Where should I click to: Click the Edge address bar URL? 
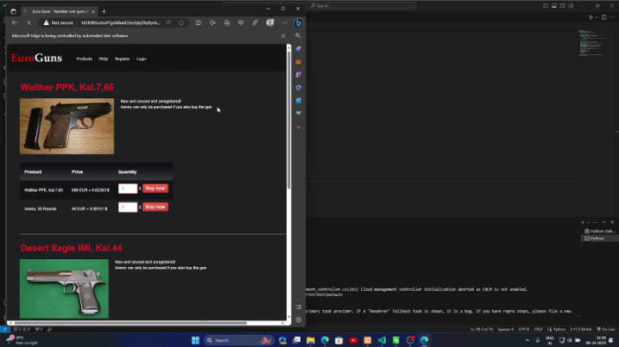120,23
